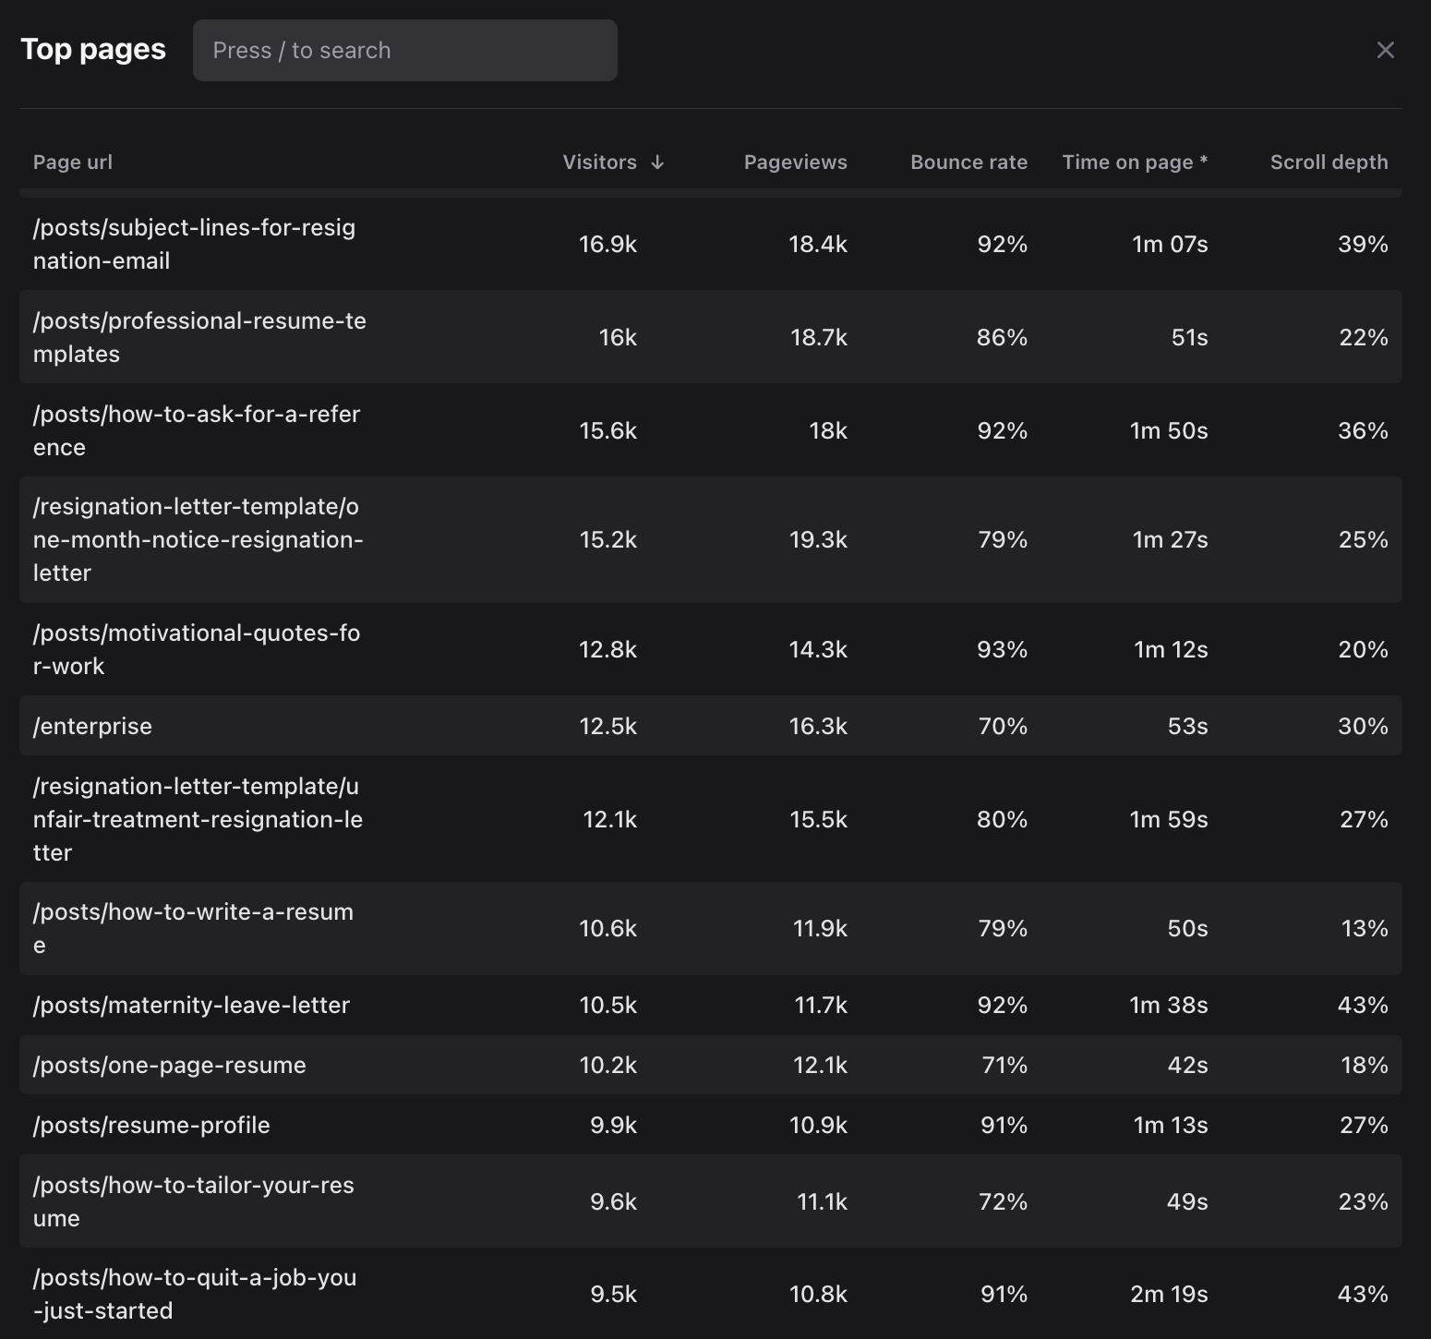Screen dimensions: 1431x1339
Task: Open the /enterprise page link
Action: 92,726
